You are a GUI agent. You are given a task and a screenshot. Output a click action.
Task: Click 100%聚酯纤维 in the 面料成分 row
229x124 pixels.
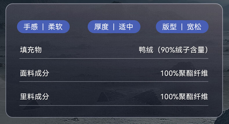coord(184,73)
